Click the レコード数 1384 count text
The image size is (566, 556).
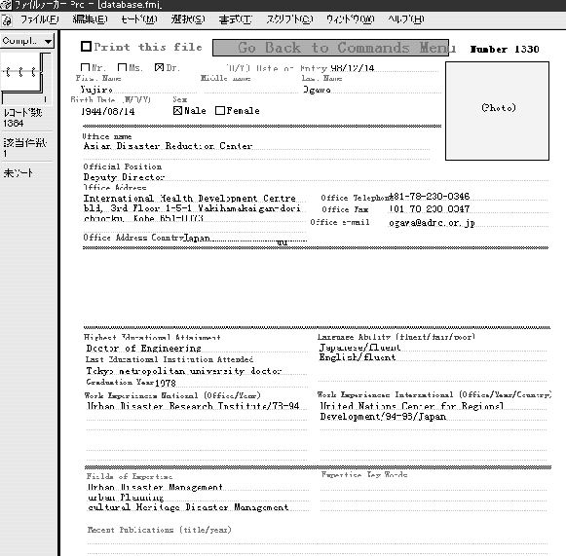pos(22,118)
